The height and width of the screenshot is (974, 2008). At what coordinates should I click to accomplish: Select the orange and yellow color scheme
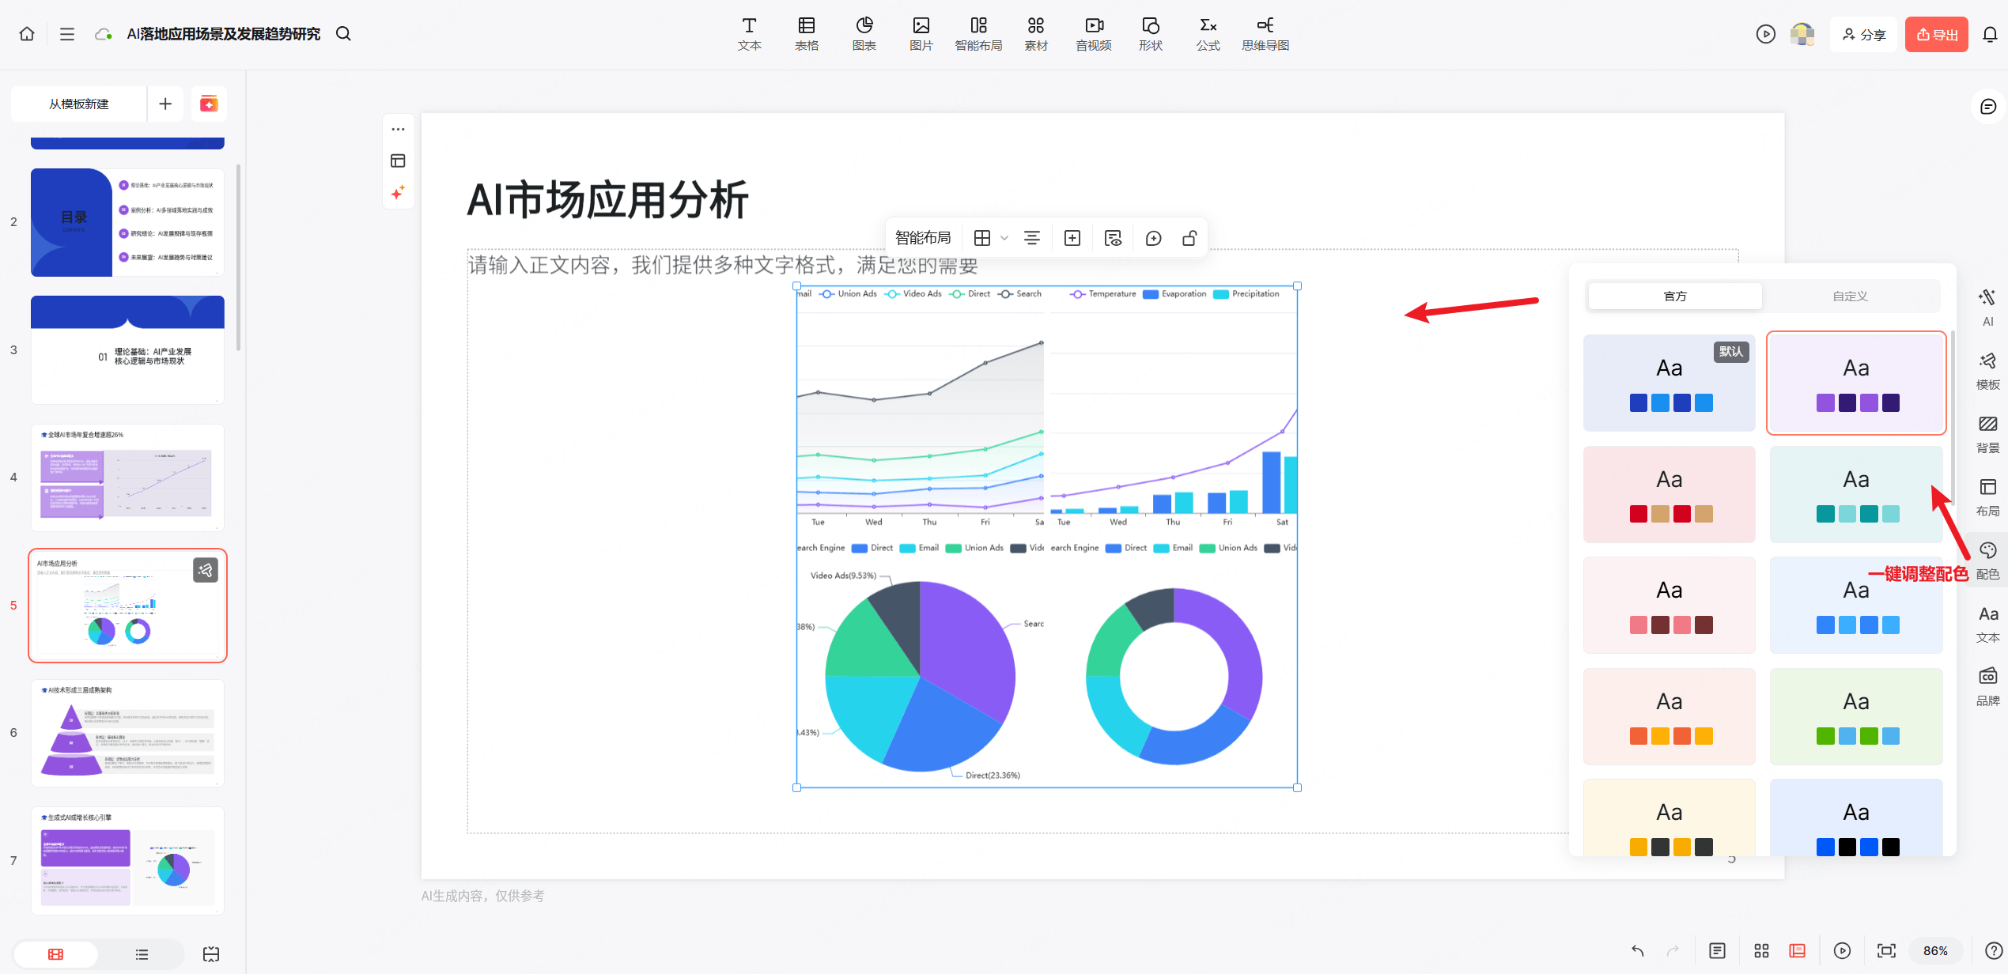tap(1670, 717)
